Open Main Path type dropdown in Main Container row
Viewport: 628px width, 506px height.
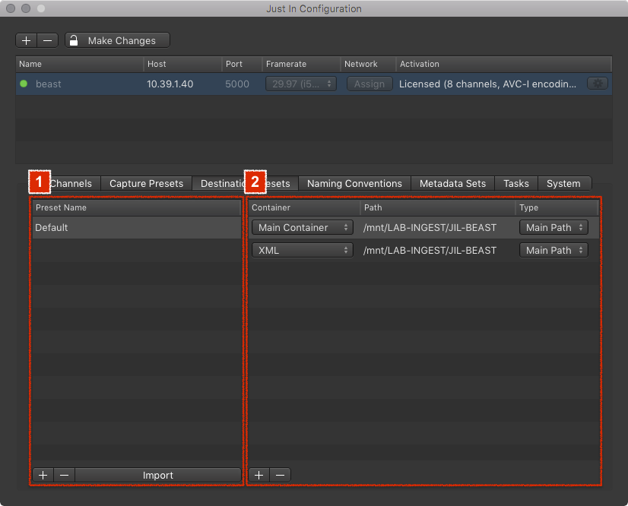pos(553,227)
